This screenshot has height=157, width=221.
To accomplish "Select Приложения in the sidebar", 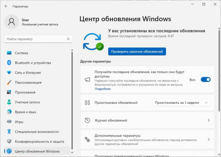I will pos(38,92).
